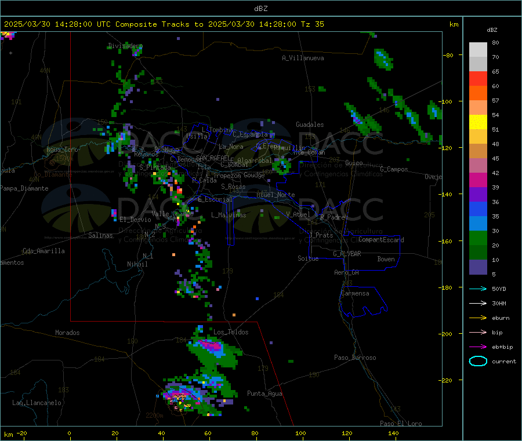The image size is (522, 441).
Task: Click the Punta_Agua map label
Action: tap(264, 393)
